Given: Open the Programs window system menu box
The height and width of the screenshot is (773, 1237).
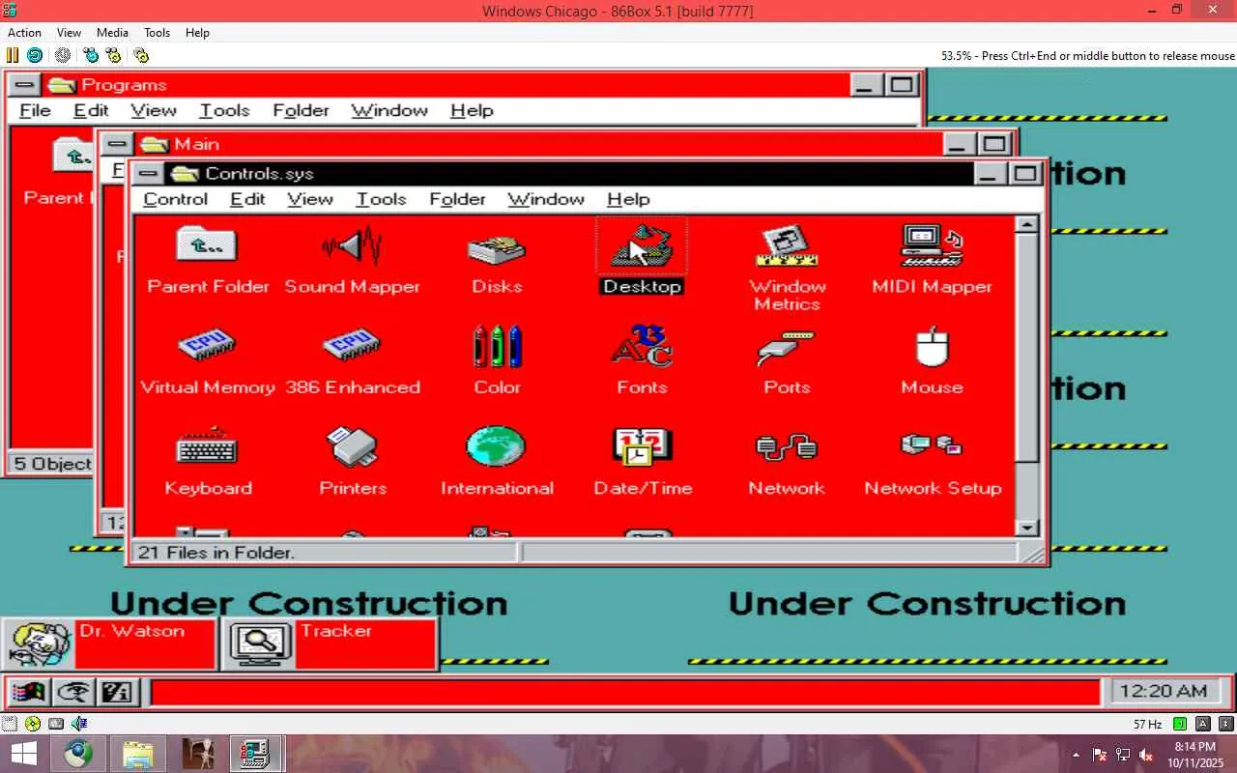Looking at the screenshot, I should click(26, 85).
